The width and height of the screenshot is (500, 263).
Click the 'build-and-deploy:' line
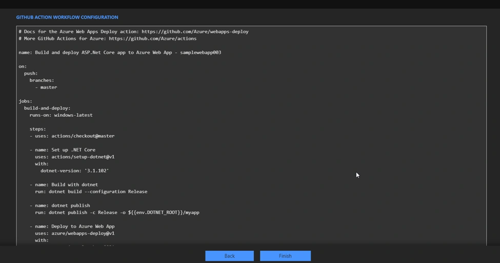coord(47,108)
